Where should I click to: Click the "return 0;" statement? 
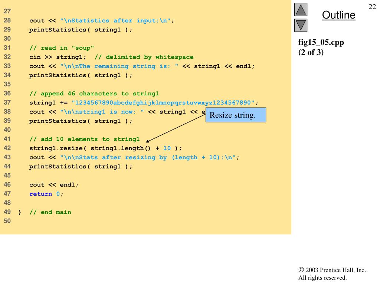click(46, 194)
